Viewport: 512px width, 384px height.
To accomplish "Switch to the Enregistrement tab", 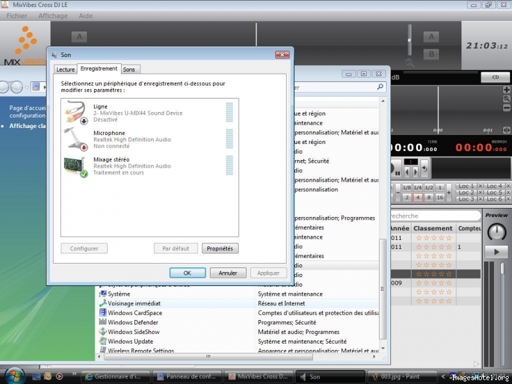I will 99,68.
